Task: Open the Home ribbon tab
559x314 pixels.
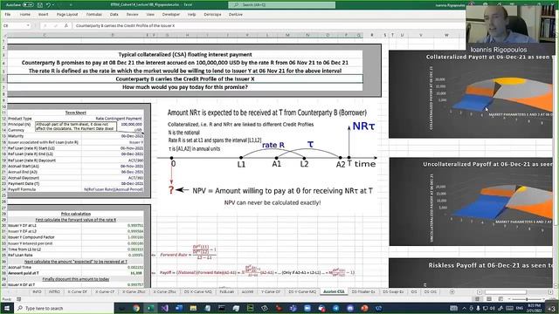Action: (25, 15)
